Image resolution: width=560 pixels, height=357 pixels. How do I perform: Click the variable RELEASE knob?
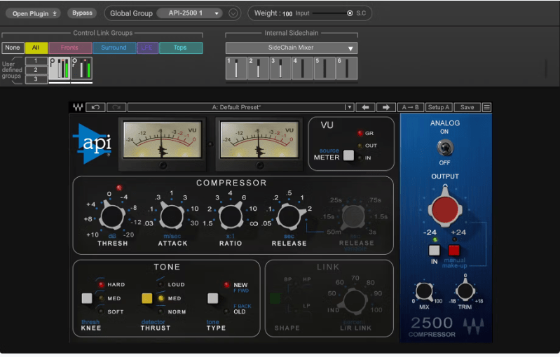point(353,216)
